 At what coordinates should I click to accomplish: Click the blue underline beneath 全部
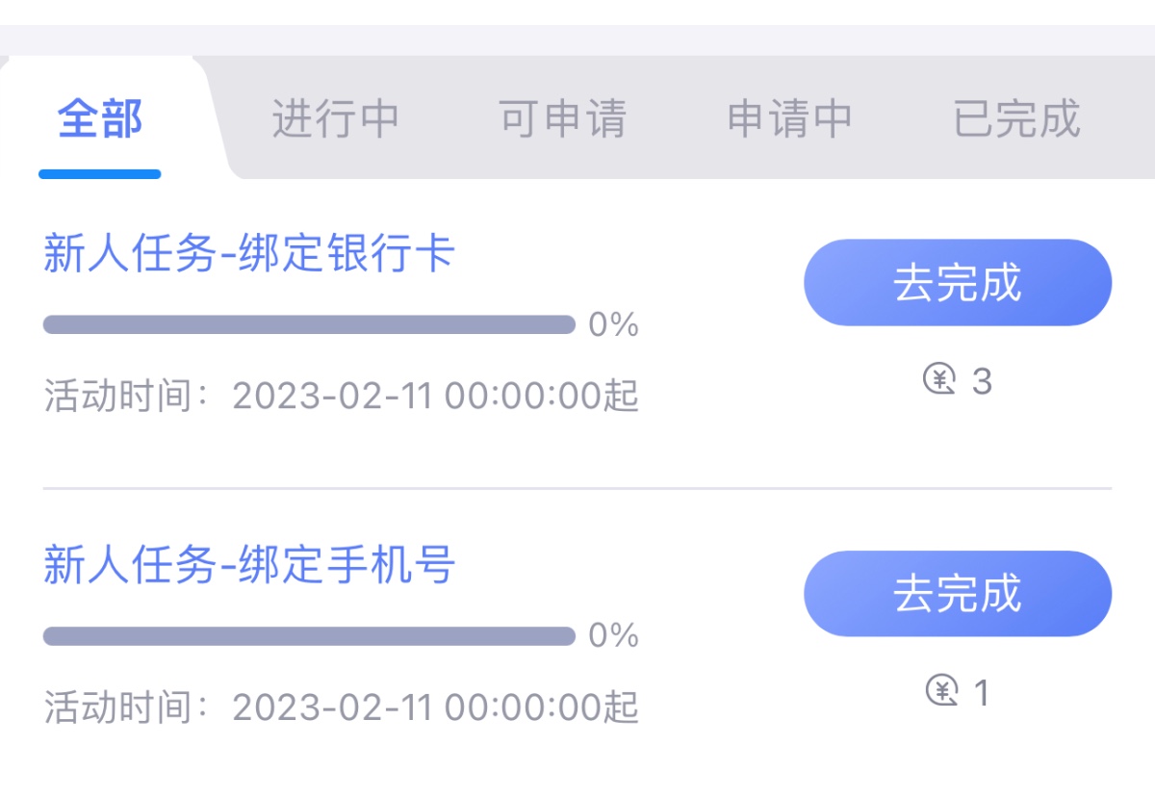click(100, 174)
